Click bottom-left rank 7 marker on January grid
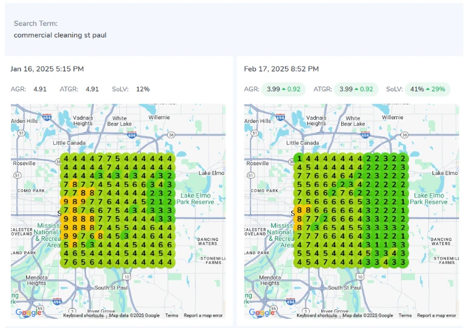Image resolution: width=467 pixels, height=328 pixels. point(65,262)
